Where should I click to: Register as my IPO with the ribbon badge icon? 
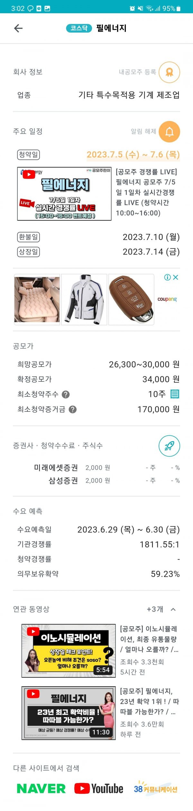click(169, 72)
